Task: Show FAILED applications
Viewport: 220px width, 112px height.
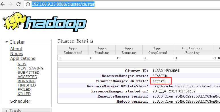Action: coord(24,90)
